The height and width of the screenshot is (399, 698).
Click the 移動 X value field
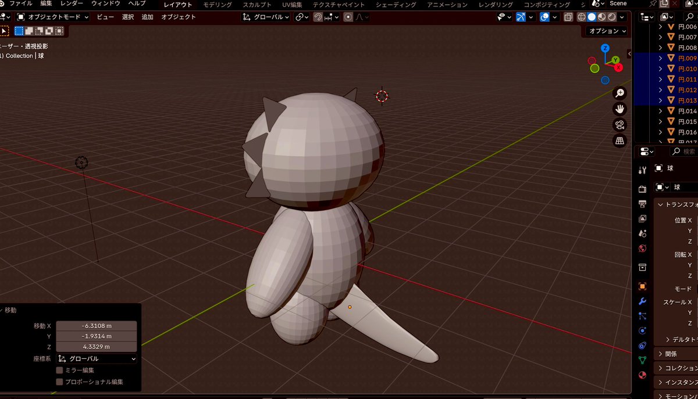point(97,326)
